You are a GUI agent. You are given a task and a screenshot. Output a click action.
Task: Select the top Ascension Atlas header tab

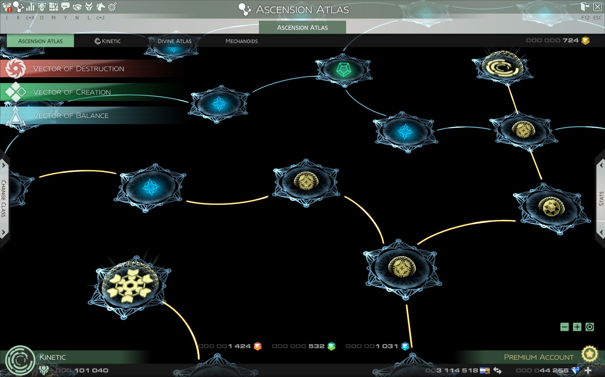point(302,27)
